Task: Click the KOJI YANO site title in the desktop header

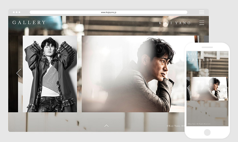Action: (175, 23)
